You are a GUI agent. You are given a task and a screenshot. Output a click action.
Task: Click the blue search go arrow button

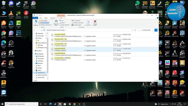(156, 30)
